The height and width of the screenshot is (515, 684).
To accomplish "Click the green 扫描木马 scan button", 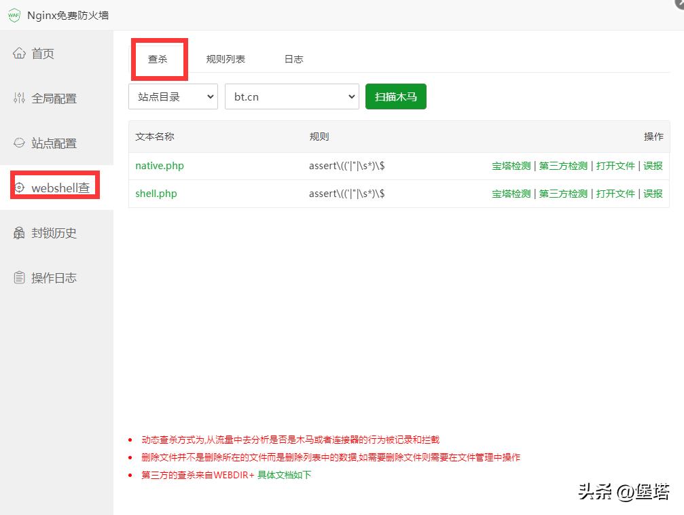I will click(x=395, y=96).
